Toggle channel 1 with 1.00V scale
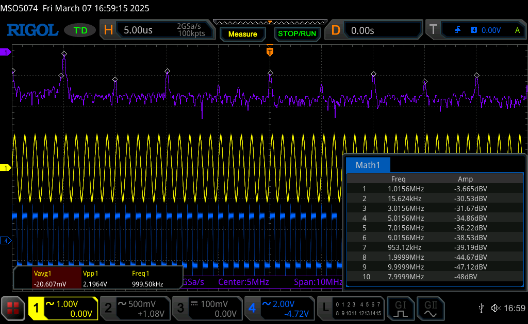This screenshot has width=528, height=324. (x=63, y=308)
